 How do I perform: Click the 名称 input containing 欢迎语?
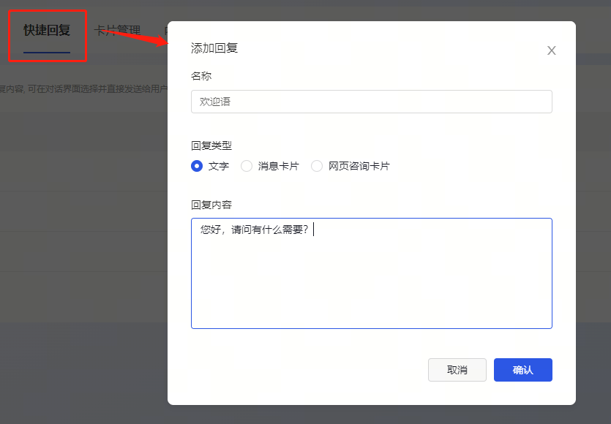point(372,101)
